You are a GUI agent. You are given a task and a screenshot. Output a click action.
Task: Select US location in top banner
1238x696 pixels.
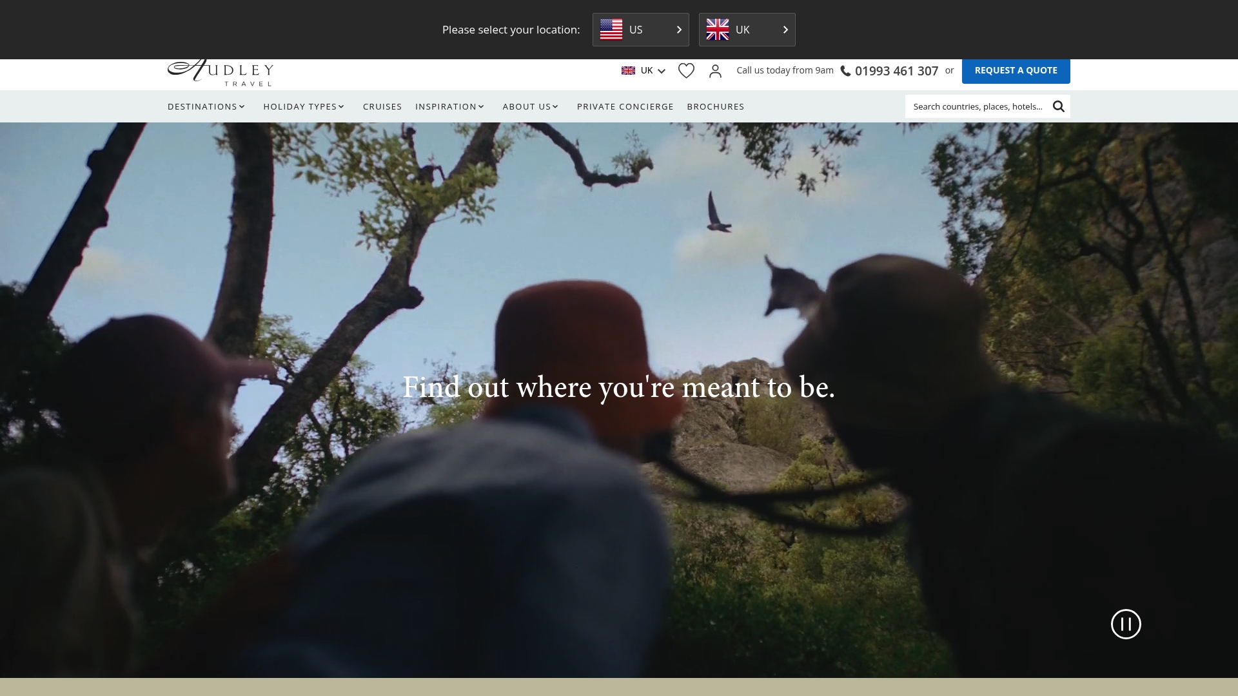point(640,30)
